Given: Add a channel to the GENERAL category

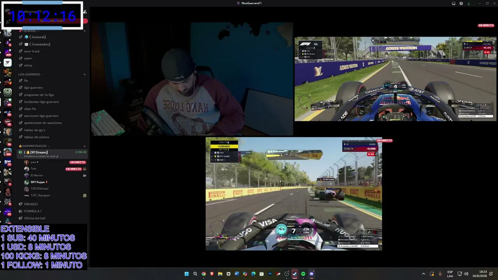Looking at the screenshot, I should click(84, 31).
